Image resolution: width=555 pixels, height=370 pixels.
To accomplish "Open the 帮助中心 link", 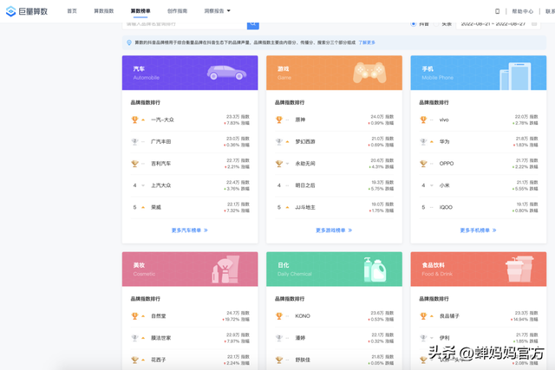I will point(522,11).
